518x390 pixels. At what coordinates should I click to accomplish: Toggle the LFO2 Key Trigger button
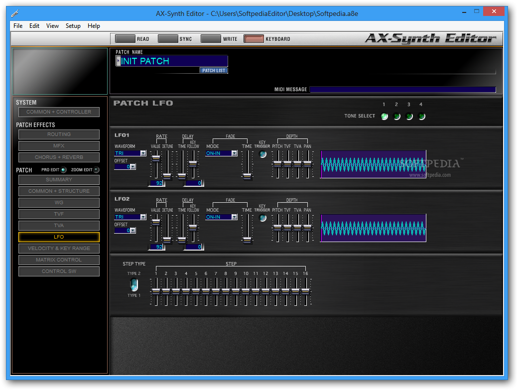click(x=262, y=218)
